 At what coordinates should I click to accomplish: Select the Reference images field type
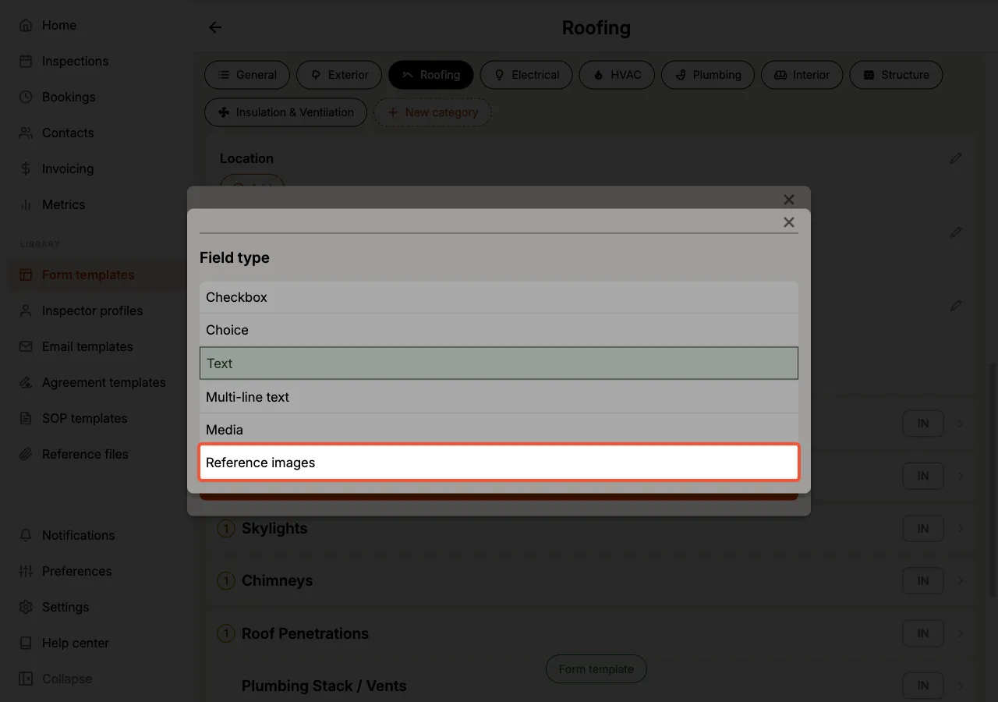coord(499,463)
